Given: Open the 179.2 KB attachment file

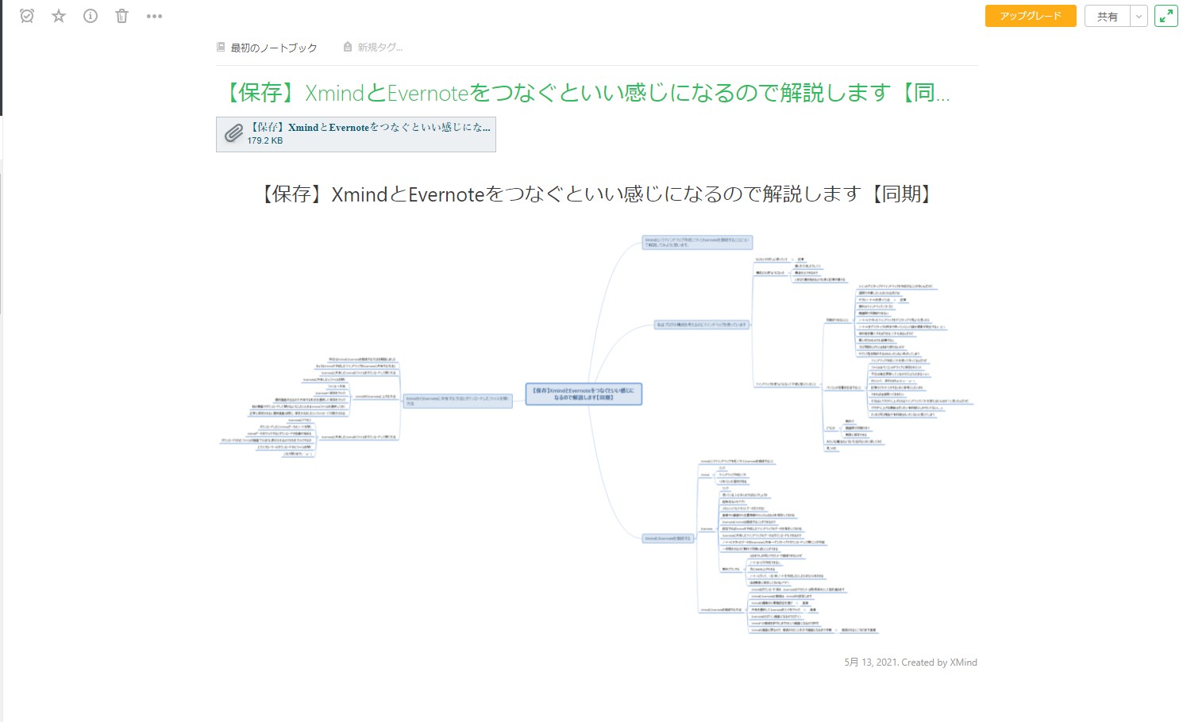Looking at the screenshot, I should coord(368,133).
